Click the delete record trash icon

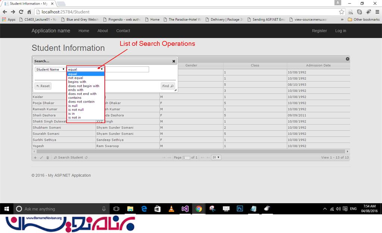47,158
